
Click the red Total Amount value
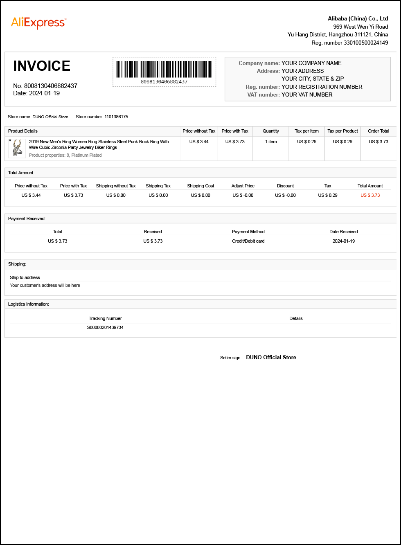tap(370, 195)
